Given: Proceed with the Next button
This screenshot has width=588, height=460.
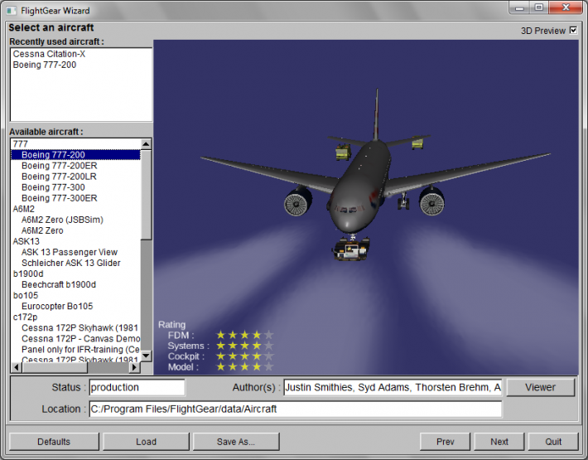Looking at the screenshot, I should (499, 442).
